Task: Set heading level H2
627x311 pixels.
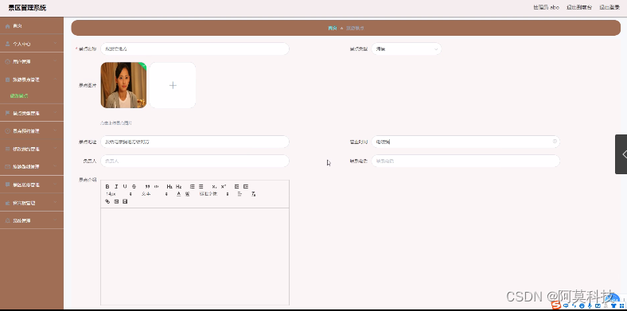Action: 179,187
